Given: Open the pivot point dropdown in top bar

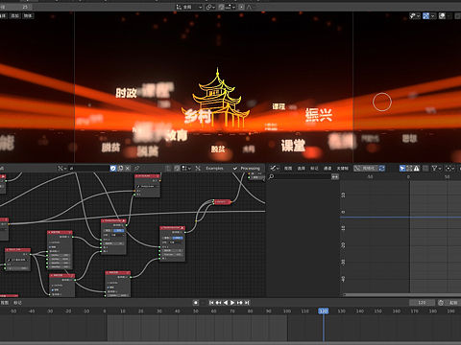Looking at the screenshot, I should coord(210,7).
